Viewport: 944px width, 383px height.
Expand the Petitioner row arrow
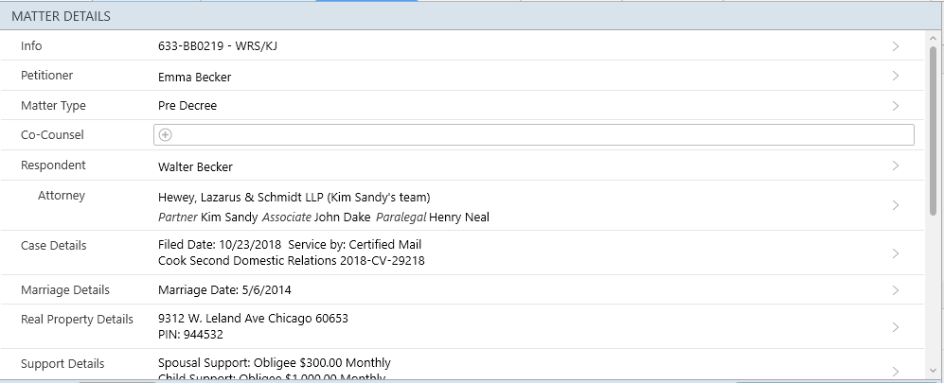pyautogui.click(x=895, y=77)
